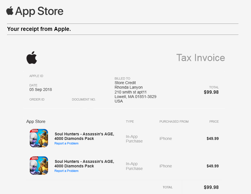This screenshot has height=194, width=251.
Task: Click the first purchase's product title
Action: tap(84, 136)
